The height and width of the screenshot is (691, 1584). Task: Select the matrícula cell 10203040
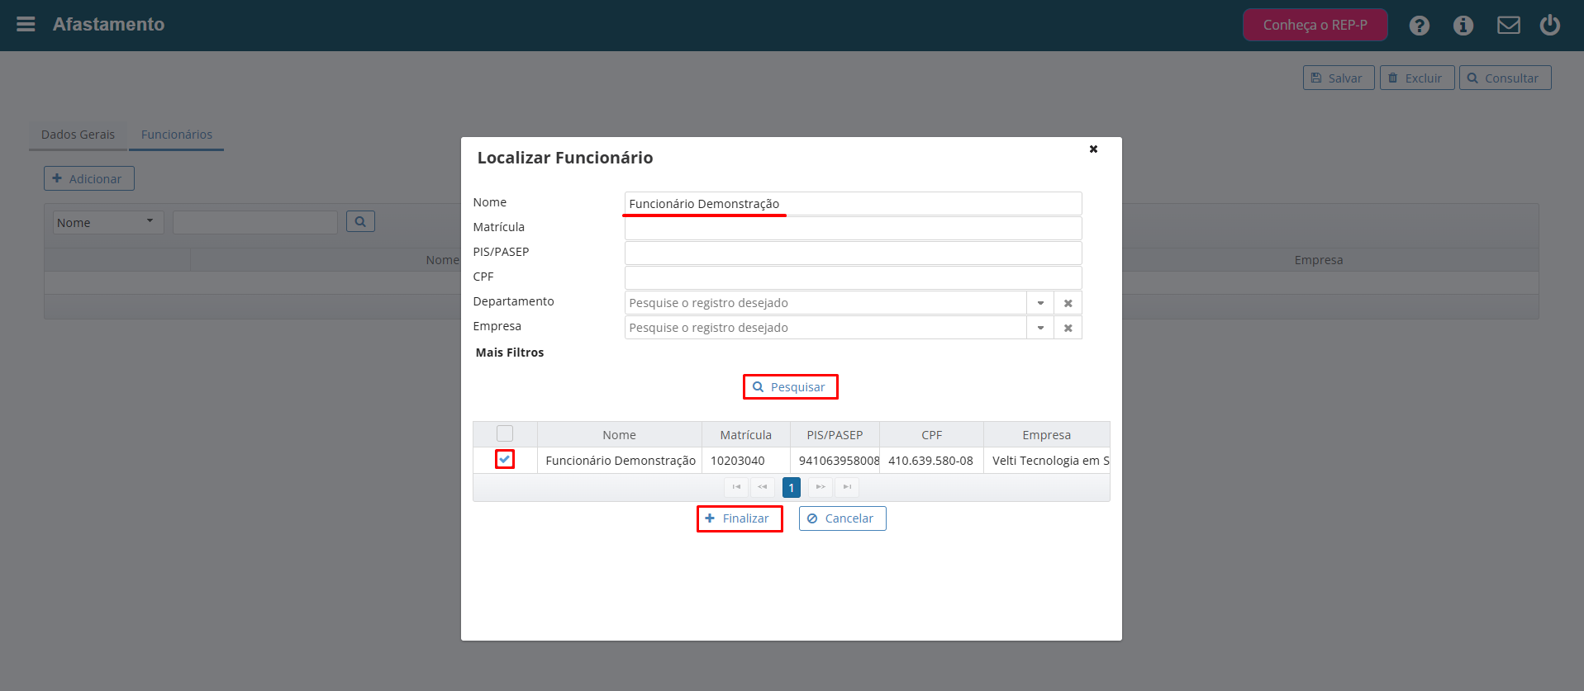[746, 461]
